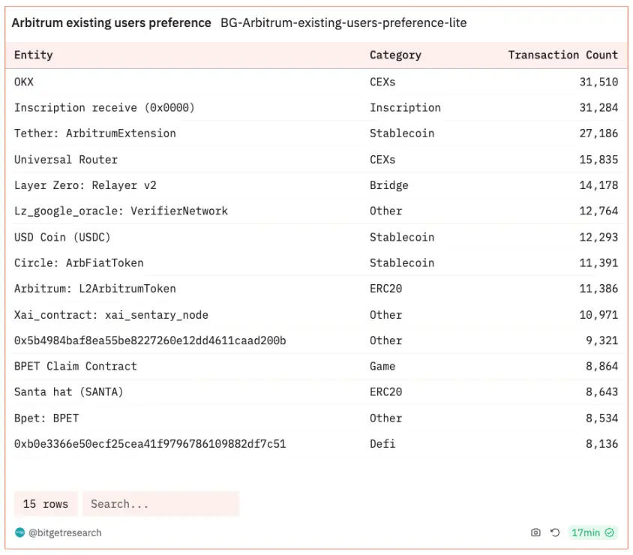This screenshot has width=633, height=555.
Task: Open the BG-Arbitrum-existing-users-preference-lite query link
Action: tap(343, 23)
